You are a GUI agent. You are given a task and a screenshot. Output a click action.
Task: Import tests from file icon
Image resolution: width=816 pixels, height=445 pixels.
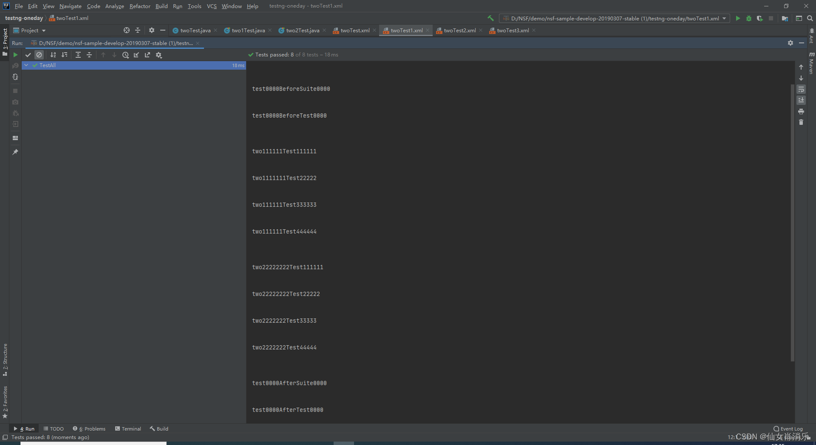(136, 55)
